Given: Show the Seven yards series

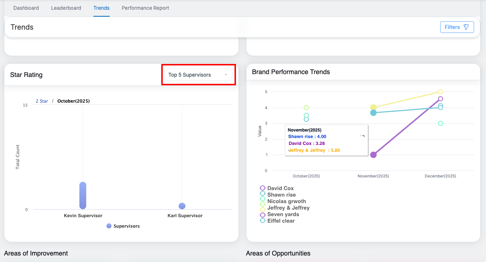Looking at the screenshot, I should [x=283, y=214].
